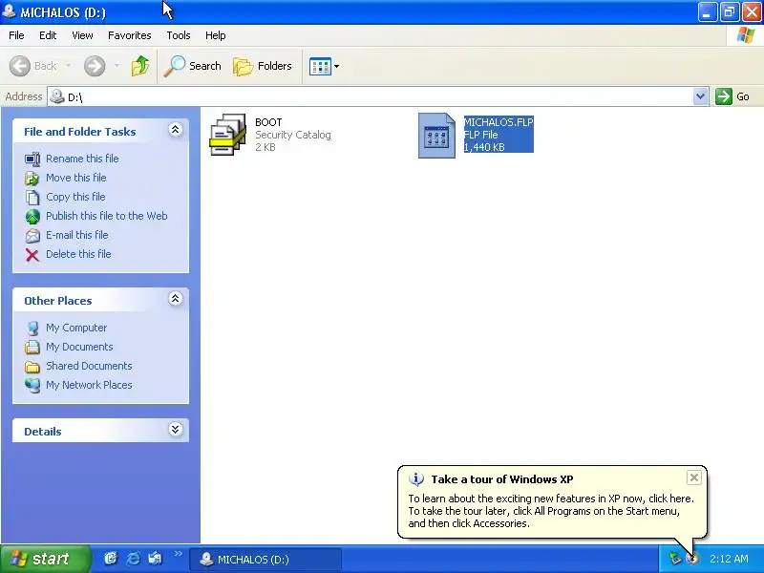Click Rename this file link
The image size is (764, 573).
[82, 159]
